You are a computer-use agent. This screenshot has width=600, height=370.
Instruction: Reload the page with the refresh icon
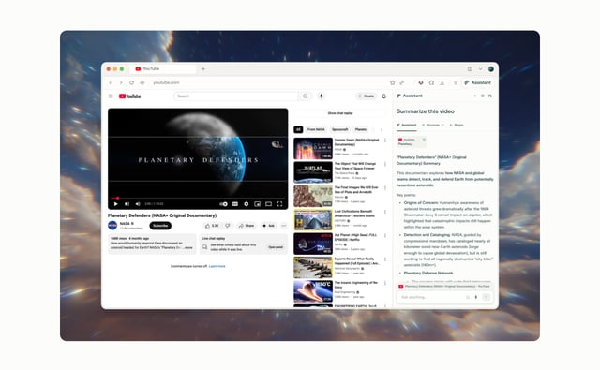131,82
